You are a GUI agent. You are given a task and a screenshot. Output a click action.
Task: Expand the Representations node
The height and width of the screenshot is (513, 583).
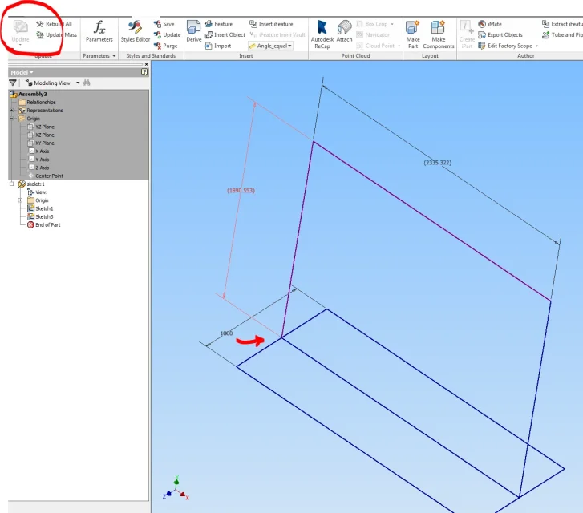12,110
